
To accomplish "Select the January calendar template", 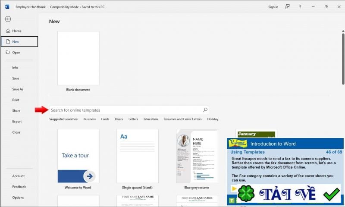I will point(256,134).
